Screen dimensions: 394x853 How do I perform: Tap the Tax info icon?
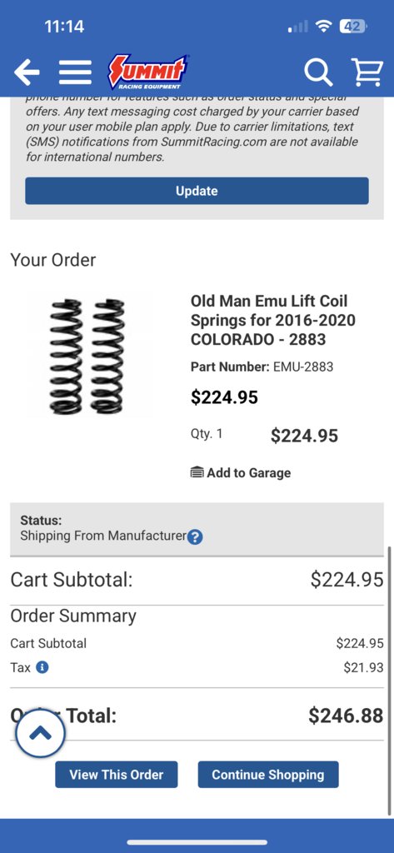click(x=42, y=667)
